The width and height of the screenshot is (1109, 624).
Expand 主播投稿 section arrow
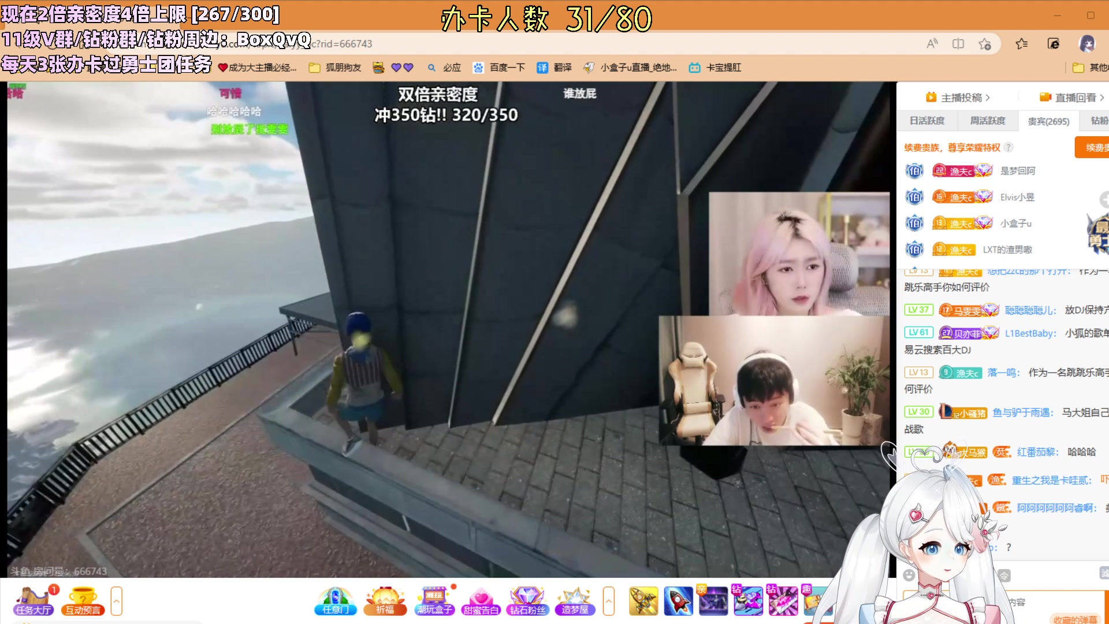(x=988, y=98)
